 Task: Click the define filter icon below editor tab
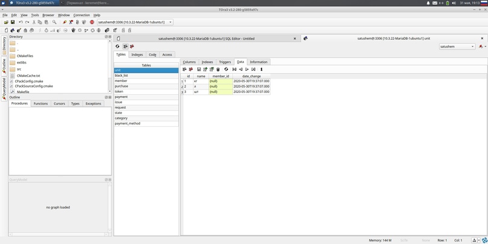click(x=125, y=47)
